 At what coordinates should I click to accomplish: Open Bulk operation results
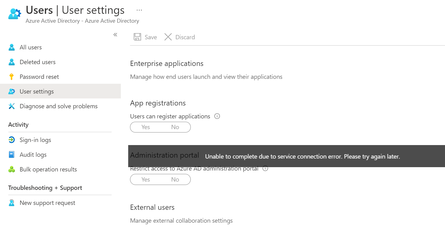tap(60, 169)
